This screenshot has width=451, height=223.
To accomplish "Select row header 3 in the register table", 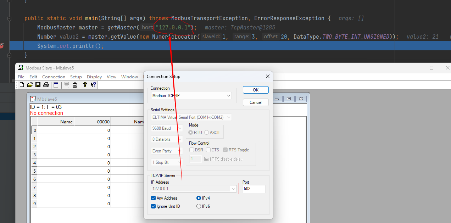I will pos(34,155).
